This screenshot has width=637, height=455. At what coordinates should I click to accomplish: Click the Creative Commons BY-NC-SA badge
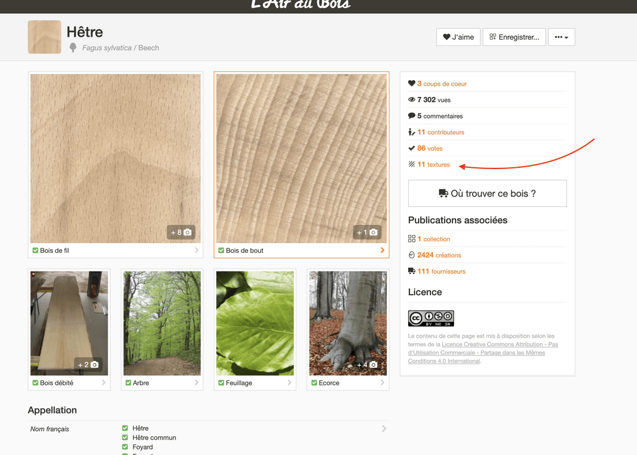pos(431,318)
